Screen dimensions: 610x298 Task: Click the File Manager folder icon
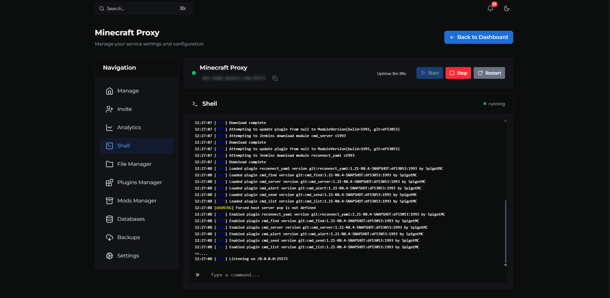[x=110, y=164]
